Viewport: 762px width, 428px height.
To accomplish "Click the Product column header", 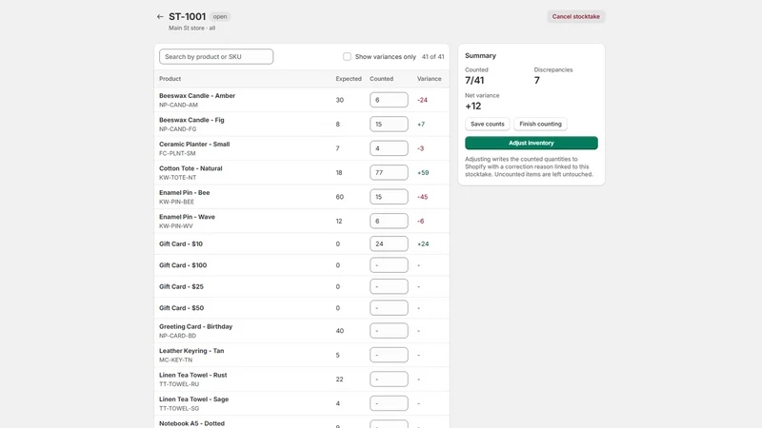I will coord(170,79).
